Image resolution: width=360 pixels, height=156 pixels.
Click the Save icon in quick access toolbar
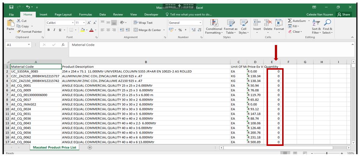11,7
